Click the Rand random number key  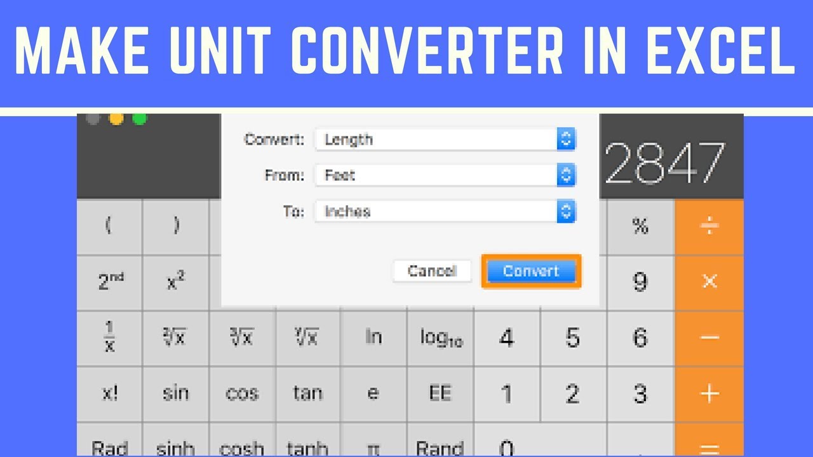[x=440, y=440]
